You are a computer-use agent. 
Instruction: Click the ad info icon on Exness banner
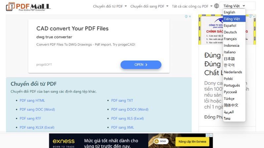click(208, 135)
